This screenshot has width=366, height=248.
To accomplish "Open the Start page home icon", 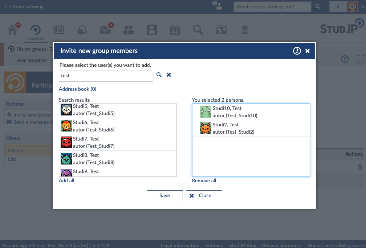I will click(x=12, y=30).
